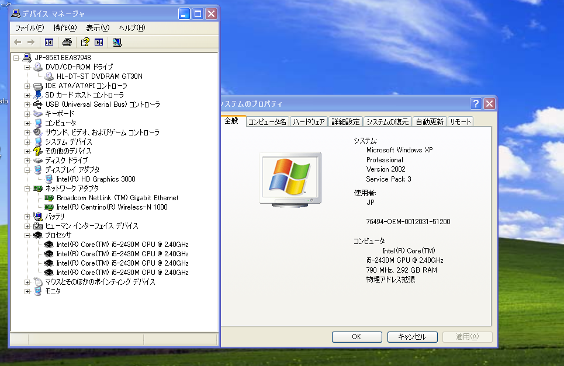
Task: Open Properties via the question-mark sheet icon
Action: (x=85, y=42)
